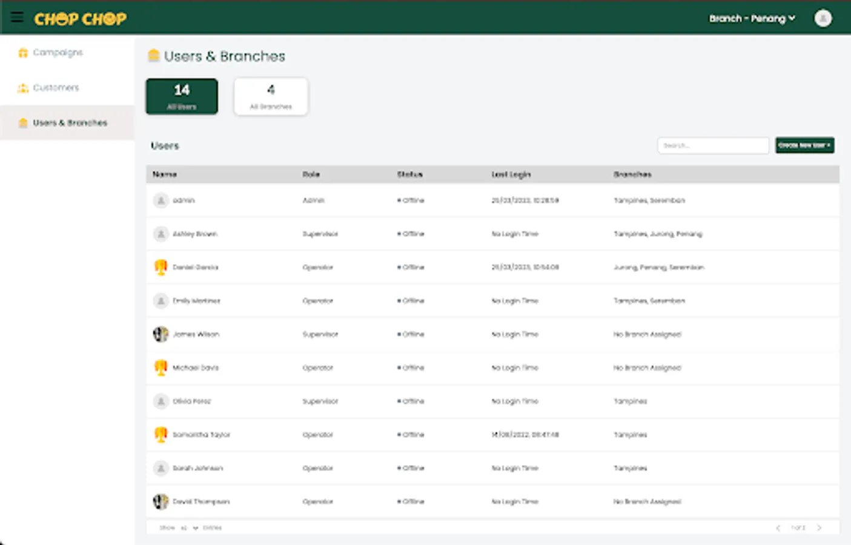851x545 pixels.
Task: Click the Status column header
Action: tap(410, 174)
